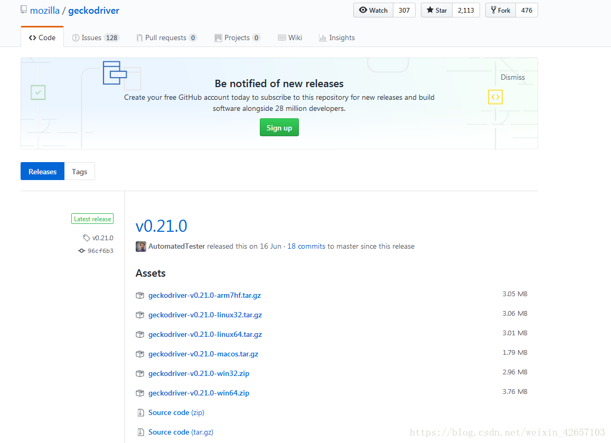Click the package icon beside geckodriver-v0.21.0-linux32.tar.gz
The image size is (611, 443).
(140, 315)
